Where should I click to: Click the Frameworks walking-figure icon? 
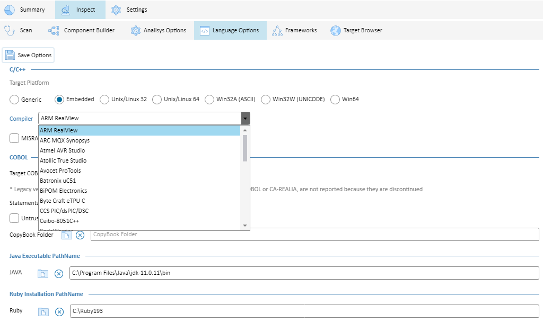coord(276,30)
